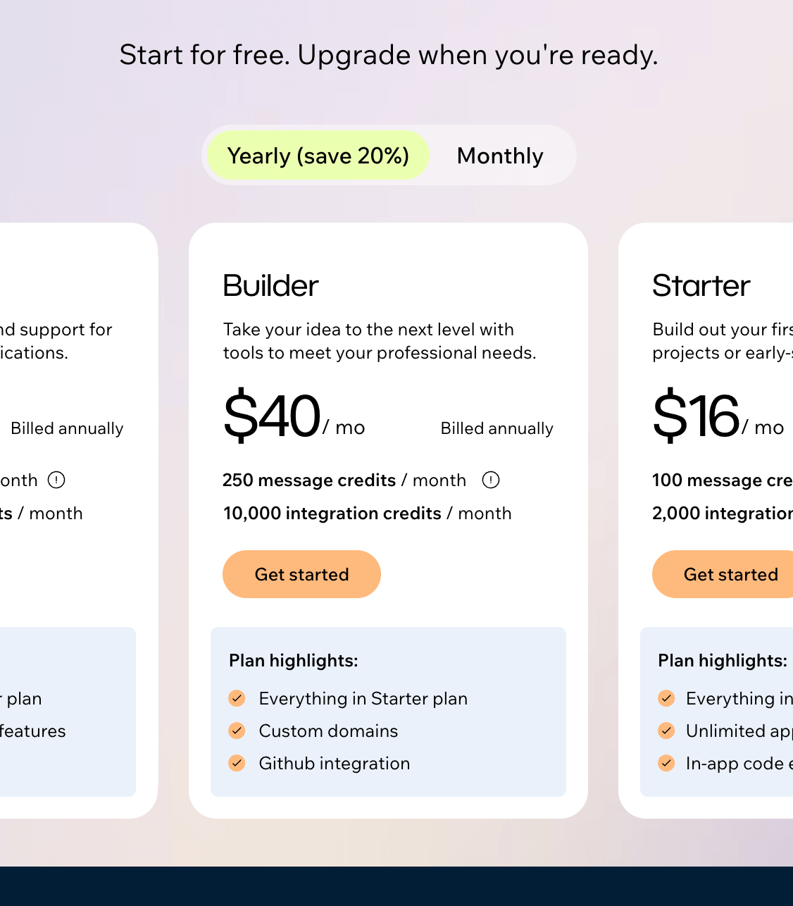
Task: Select the Monthly billing option
Action: (500, 156)
